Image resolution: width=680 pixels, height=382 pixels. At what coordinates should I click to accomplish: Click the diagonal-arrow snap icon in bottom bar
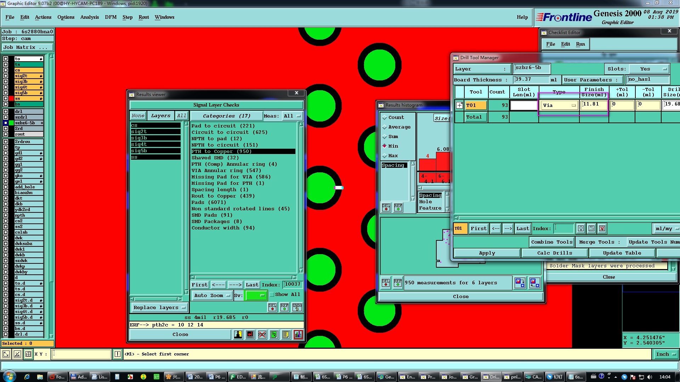point(6,354)
